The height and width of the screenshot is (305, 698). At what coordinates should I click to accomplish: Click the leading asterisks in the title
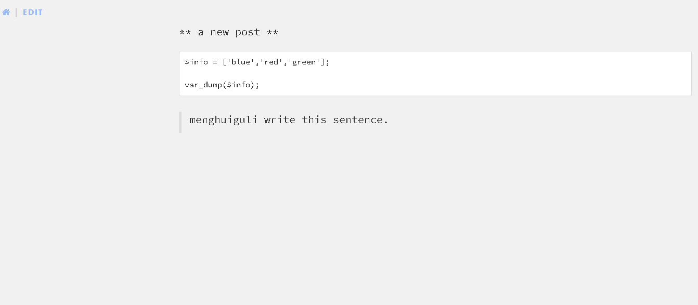(x=185, y=32)
